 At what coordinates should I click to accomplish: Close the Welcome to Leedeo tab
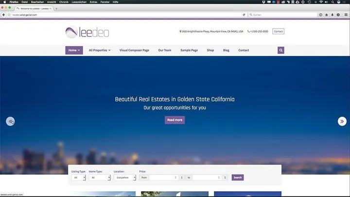tap(51, 8)
